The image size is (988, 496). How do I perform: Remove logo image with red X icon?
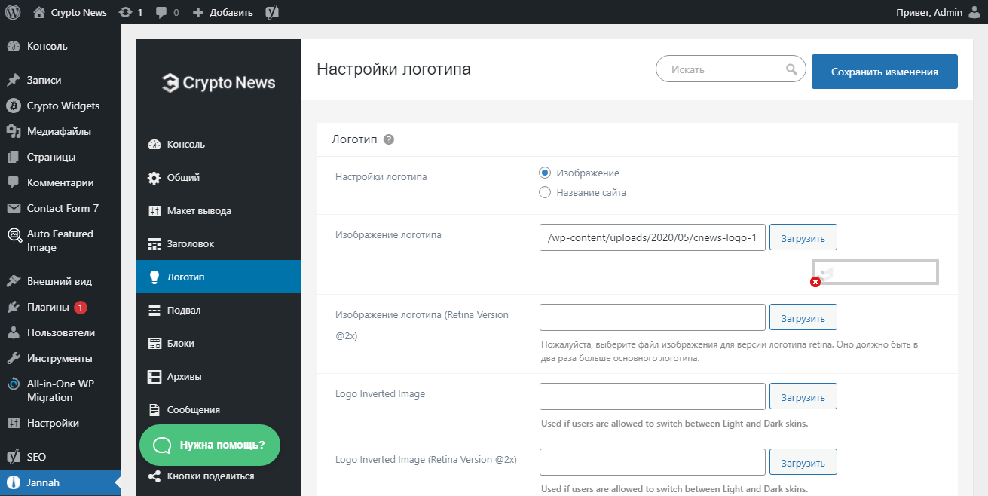click(x=815, y=282)
